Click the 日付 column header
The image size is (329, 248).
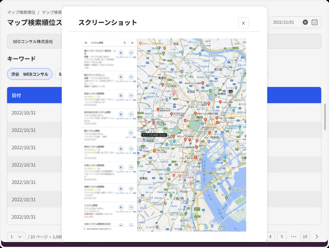coord(16,96)
